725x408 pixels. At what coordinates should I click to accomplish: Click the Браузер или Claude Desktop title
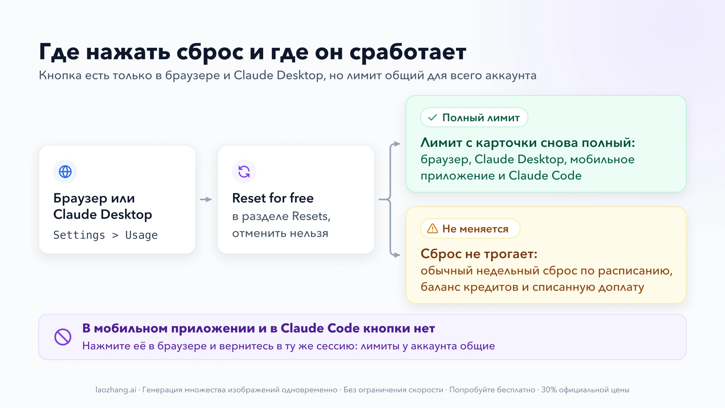(x=103, y=206)
